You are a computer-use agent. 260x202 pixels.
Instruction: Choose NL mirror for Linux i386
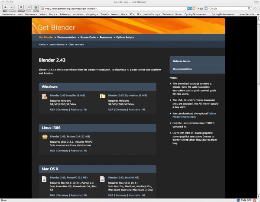pyautogui.click(x=85, y=151)
